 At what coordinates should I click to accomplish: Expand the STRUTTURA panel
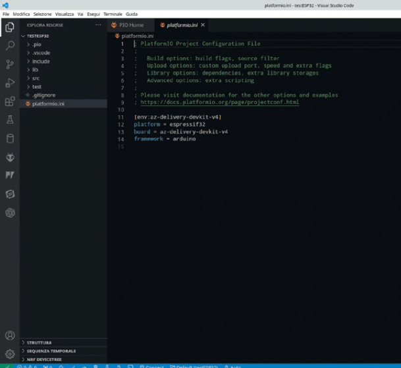pos(23,342)
